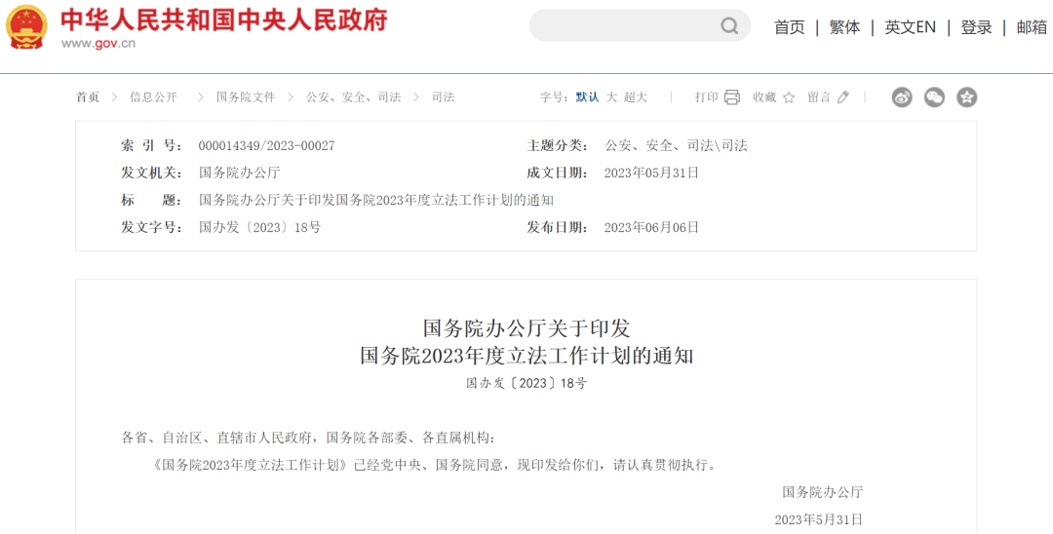Click heading line 国务院2023年度立法工作计划的通知

526,356
